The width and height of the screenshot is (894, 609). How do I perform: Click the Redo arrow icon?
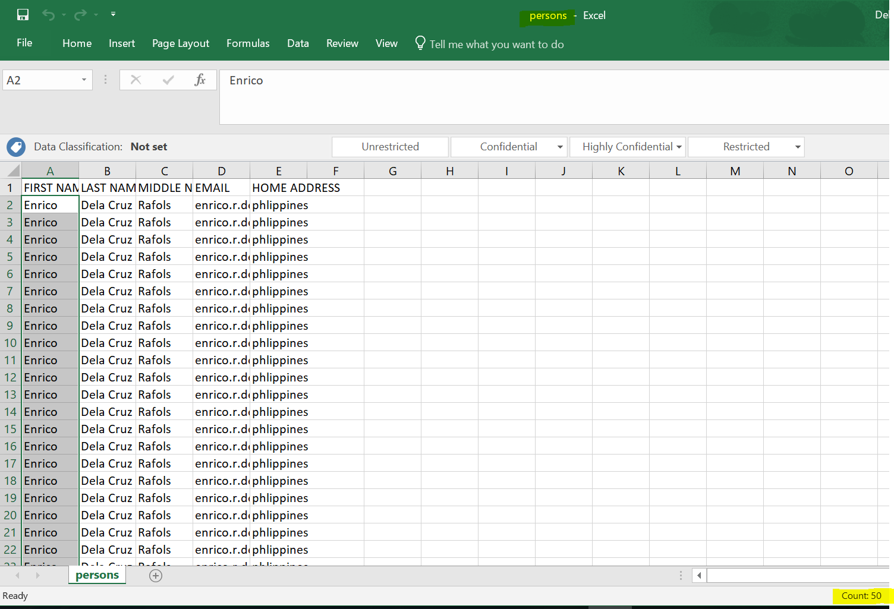coord(80,15)
